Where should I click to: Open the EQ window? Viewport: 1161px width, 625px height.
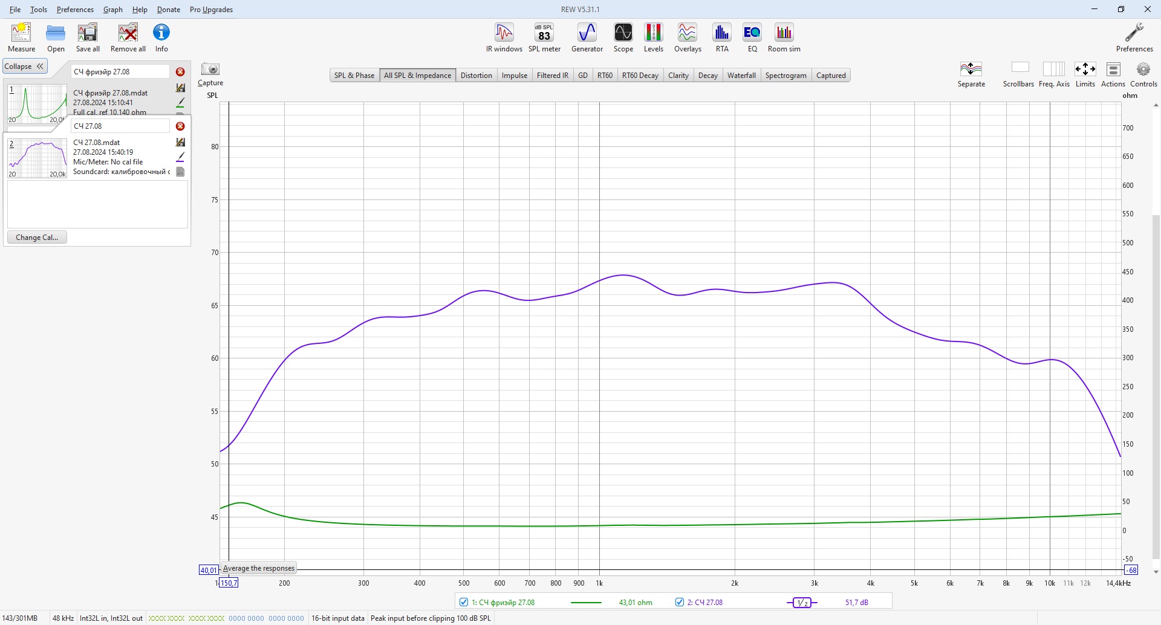pos(752,37)
